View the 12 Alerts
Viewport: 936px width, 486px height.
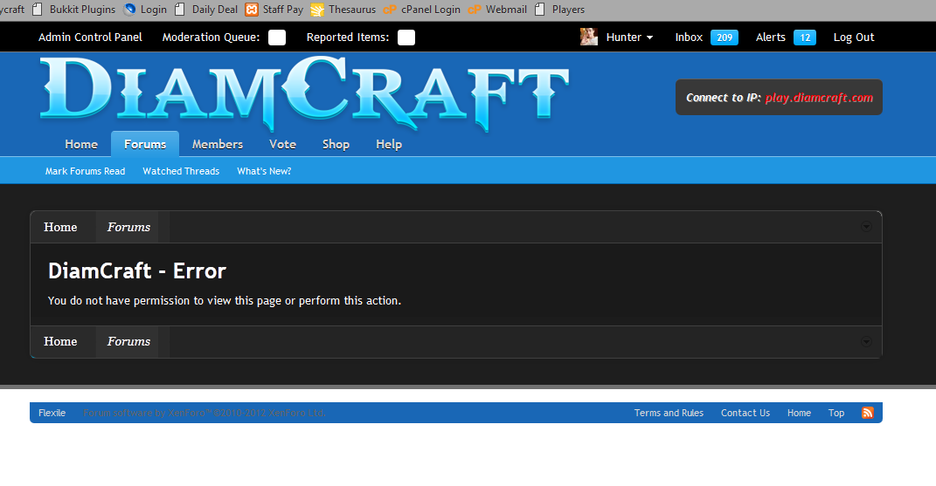click(785, 38)
